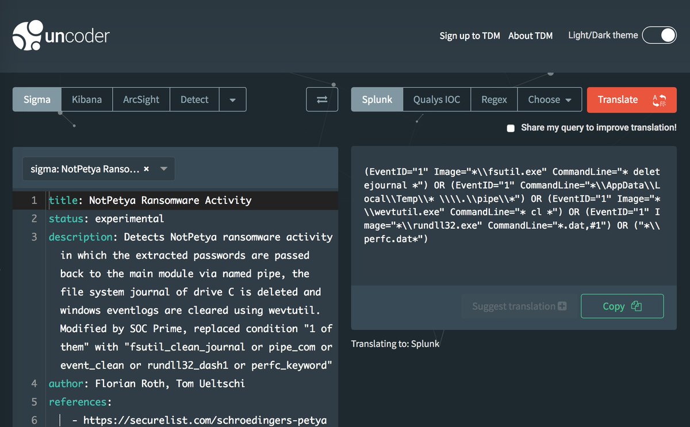Open the About TDM link
The image size is (690, 427).
point(530,36)
